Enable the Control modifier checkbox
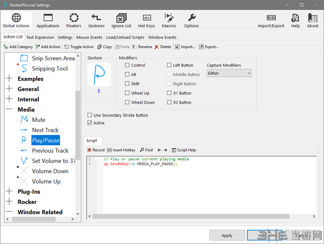Image resolution: width=324 pixels, height=244 pixels. tap(127, 65)
